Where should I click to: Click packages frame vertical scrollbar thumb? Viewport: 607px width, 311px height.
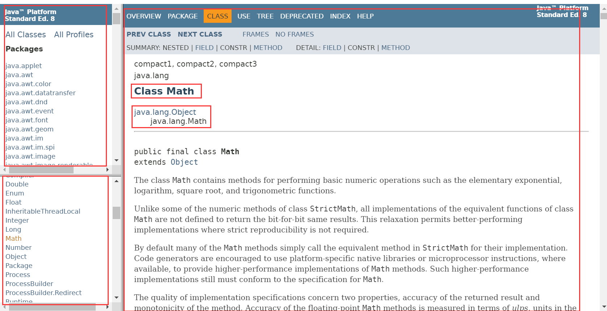pos(116,18)
